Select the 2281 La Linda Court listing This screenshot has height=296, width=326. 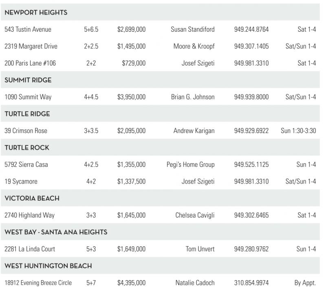pyautogui.click(x=30, y=249)
